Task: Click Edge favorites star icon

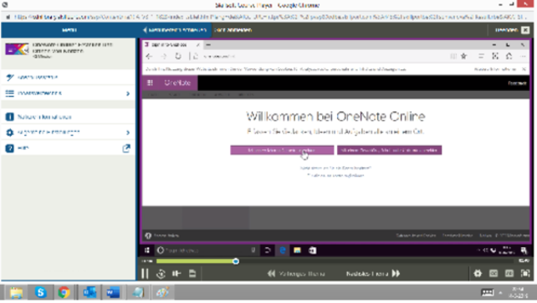Action: (x=463, y=57)
